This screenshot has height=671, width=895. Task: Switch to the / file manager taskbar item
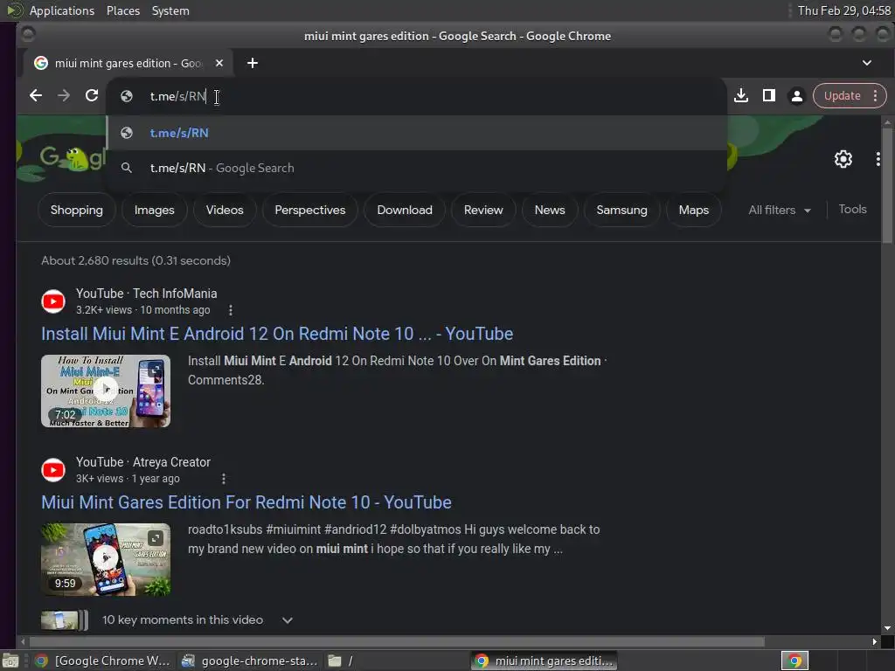pos(341,661)
